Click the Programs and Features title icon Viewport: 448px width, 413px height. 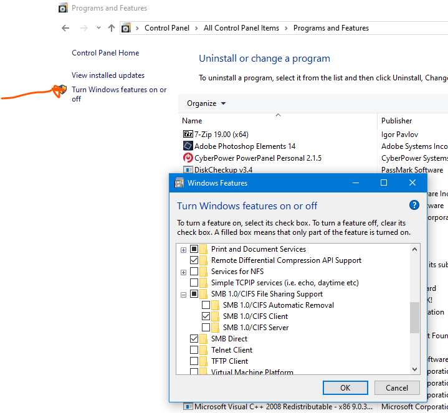click(63, 8)
